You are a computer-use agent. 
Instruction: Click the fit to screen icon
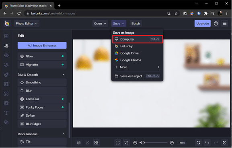[x=118, y=143]
